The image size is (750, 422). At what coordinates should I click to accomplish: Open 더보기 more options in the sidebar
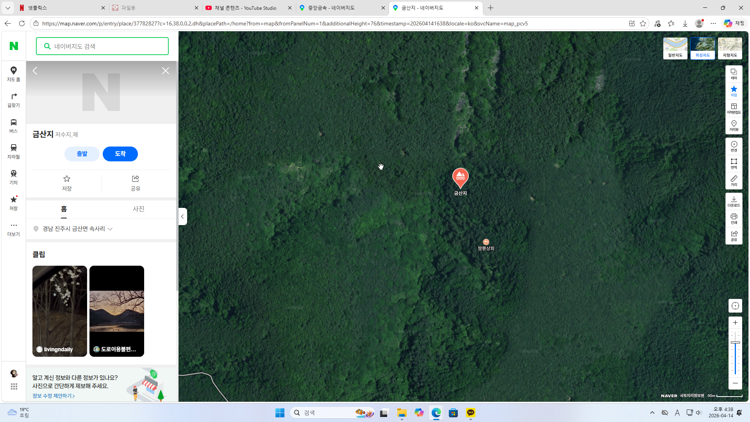click(x=14, y=229)
